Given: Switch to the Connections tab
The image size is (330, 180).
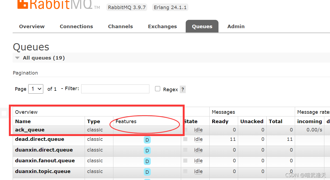Looking at the screenshot, I should (x=76, y=27).
